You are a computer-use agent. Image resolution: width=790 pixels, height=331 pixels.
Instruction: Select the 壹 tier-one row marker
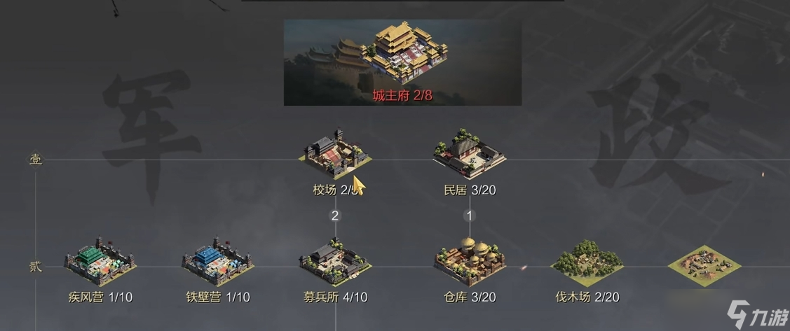pos(35,160)
